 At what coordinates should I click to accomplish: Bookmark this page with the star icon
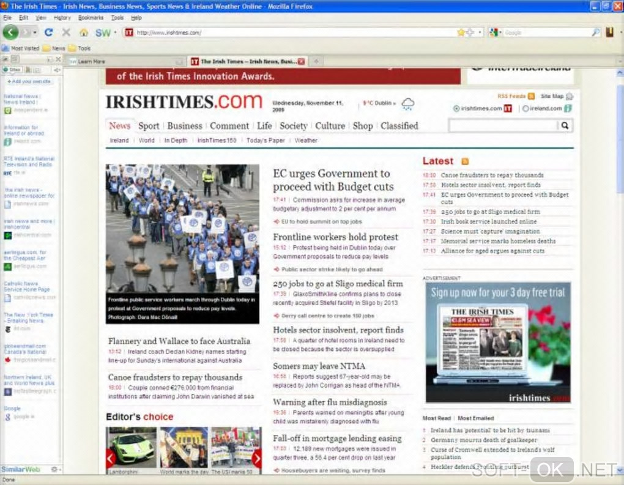(461, 32)
